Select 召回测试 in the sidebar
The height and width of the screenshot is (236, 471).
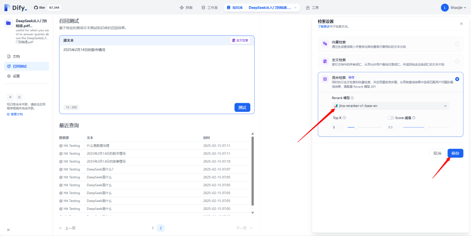[27, 66]
